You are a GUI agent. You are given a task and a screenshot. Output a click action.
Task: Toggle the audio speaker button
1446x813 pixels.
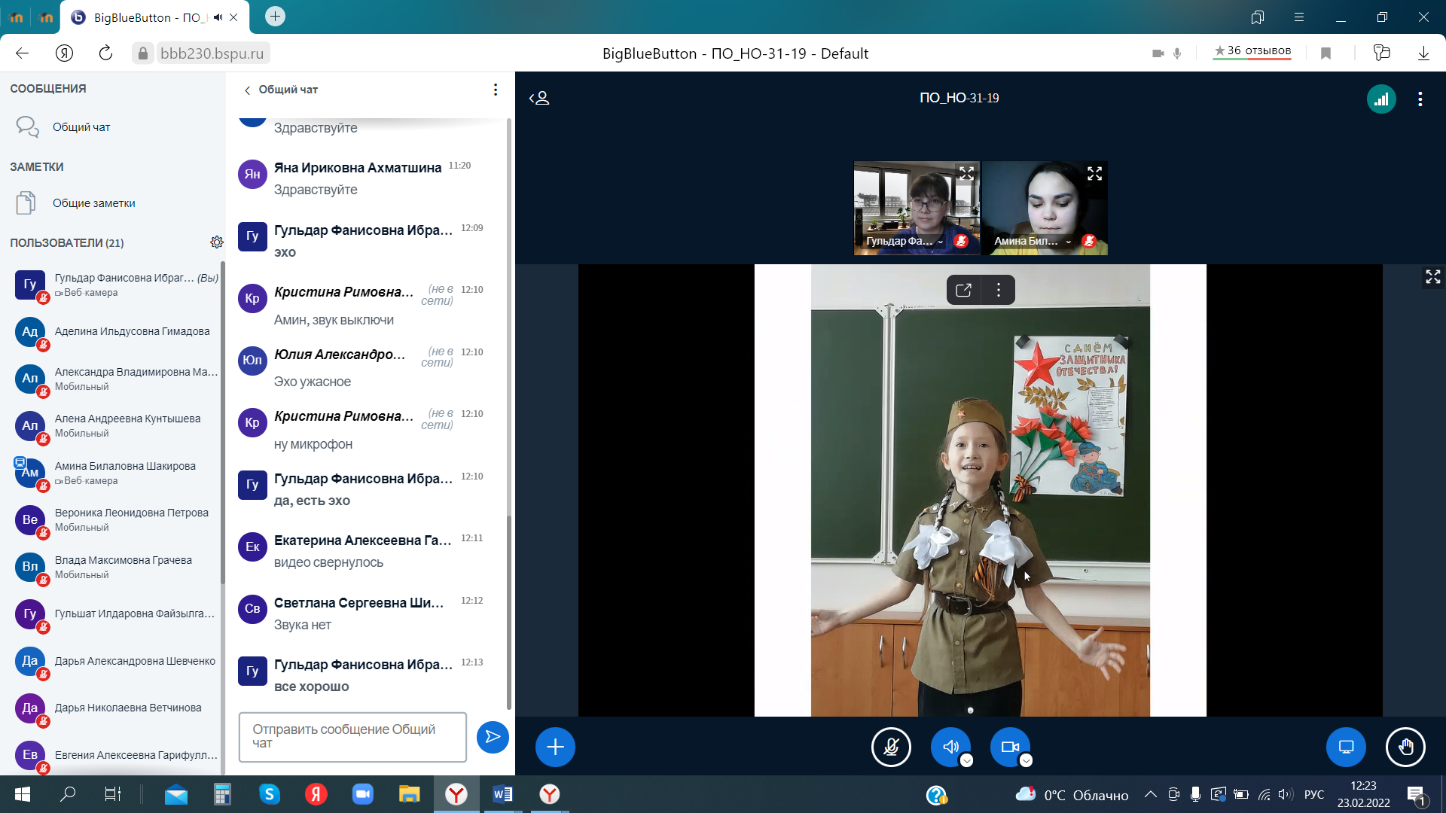click(x=950, y=747)
